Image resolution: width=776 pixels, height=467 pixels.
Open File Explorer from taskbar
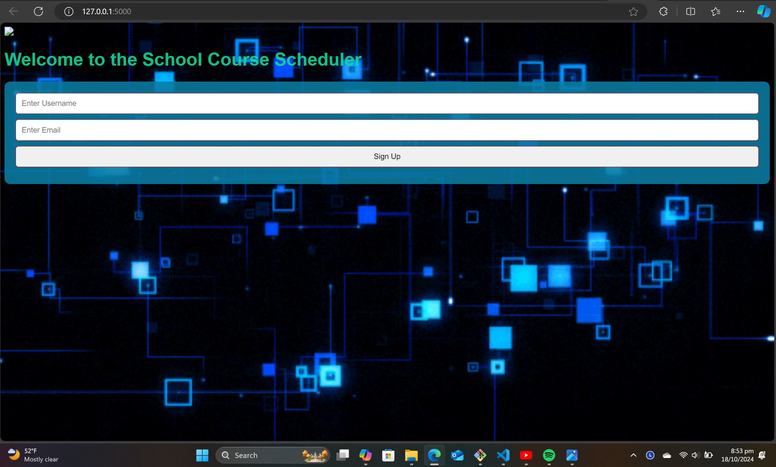[x=411, y=455]
